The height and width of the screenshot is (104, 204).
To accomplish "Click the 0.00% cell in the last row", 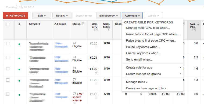I will click(x=153, y=94).
